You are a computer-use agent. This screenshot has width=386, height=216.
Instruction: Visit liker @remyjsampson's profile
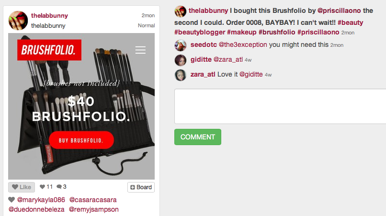[x=93, y=209]
